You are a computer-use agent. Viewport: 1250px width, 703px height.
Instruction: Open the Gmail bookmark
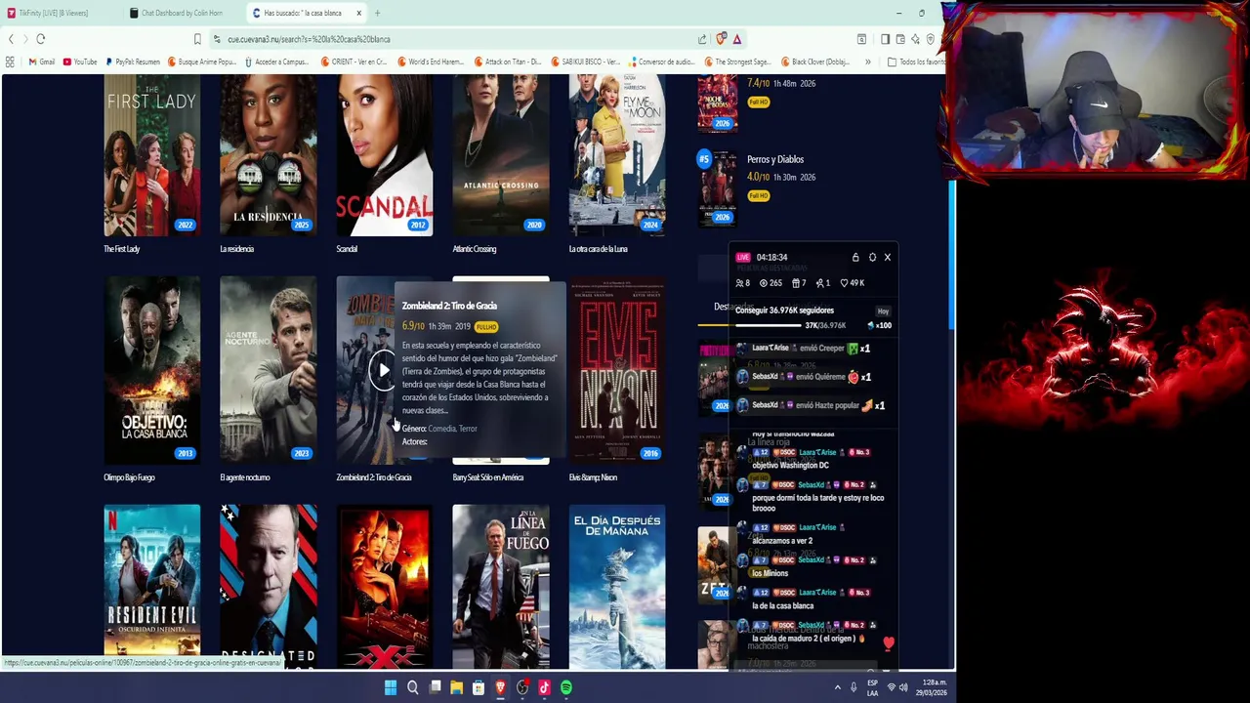[x=42, y=62]
